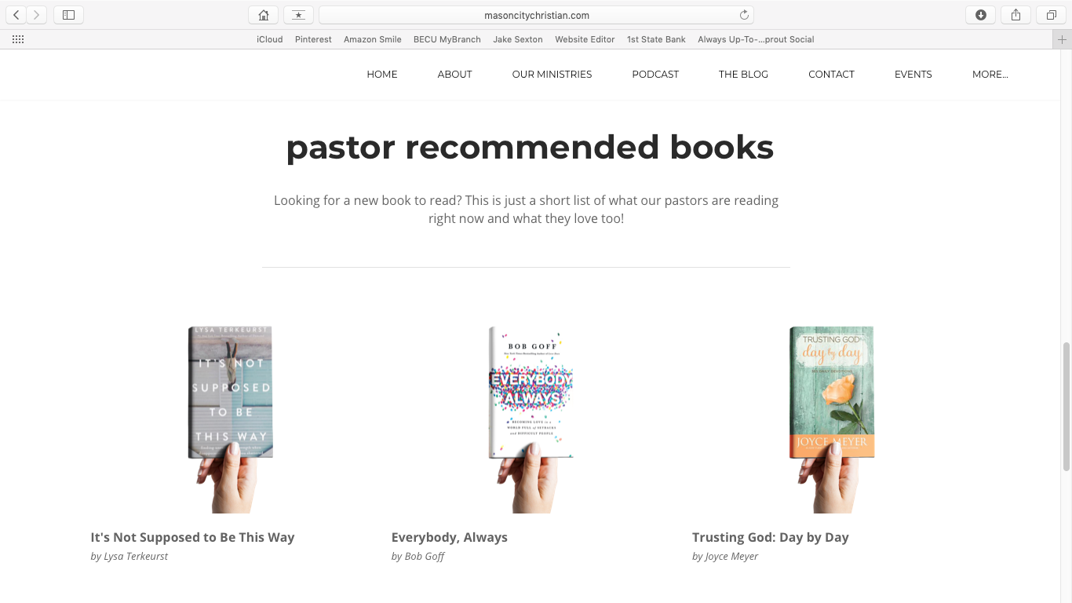Go to THE BLOG page

[x=743, y=75]
